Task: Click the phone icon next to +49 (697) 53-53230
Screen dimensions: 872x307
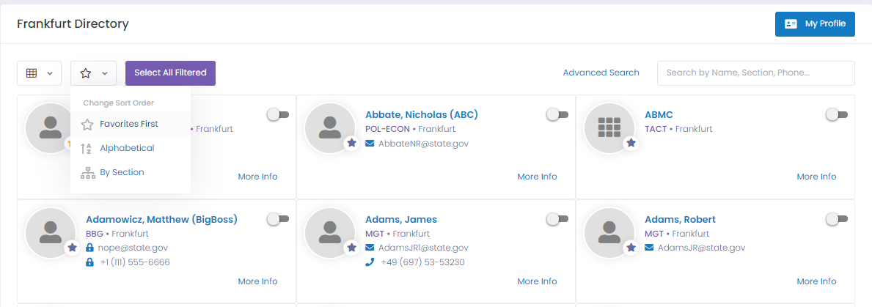Action: click(x=370, y=262)
